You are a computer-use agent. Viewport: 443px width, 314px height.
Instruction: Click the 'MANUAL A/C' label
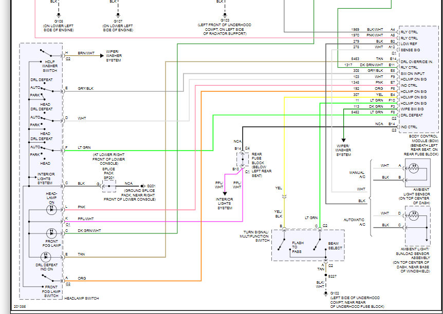[357, 174]
